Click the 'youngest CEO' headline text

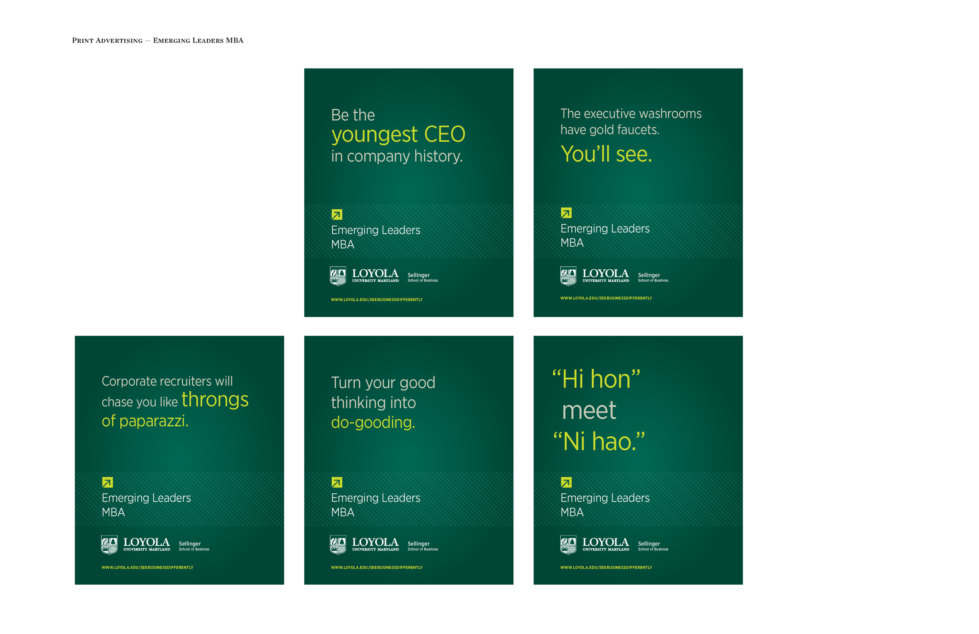(x=398, y=135)
